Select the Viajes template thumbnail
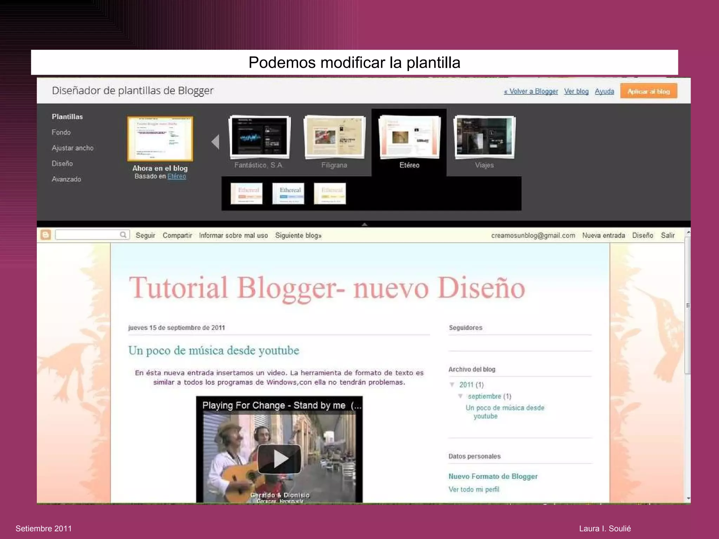This screenshot has height=539, width=719. click(484, 137)
